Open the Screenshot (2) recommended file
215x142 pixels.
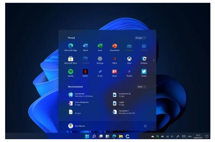click(122, 95)
